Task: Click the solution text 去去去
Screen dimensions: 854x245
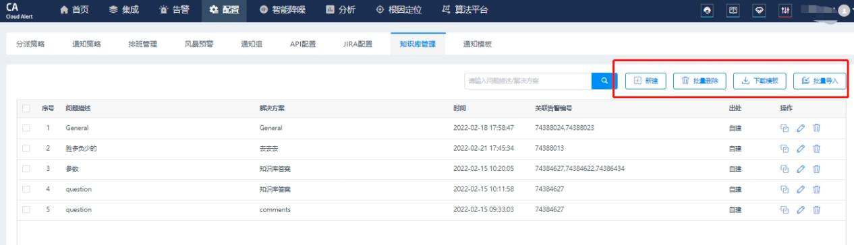Action: 269,148
